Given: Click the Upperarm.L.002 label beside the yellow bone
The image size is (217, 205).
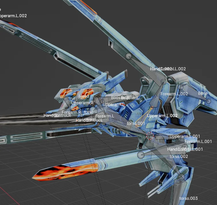Looking at the screenshot, I should tap(162, 116).
